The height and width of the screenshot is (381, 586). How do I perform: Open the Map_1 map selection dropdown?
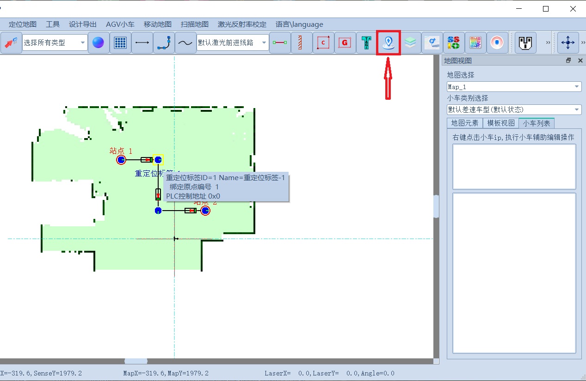point(514,87)
